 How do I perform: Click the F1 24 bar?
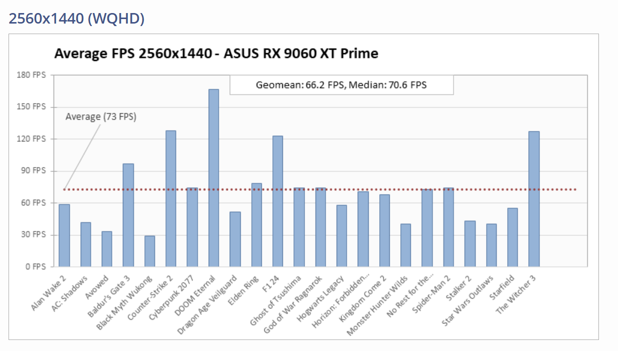[278, 201]
